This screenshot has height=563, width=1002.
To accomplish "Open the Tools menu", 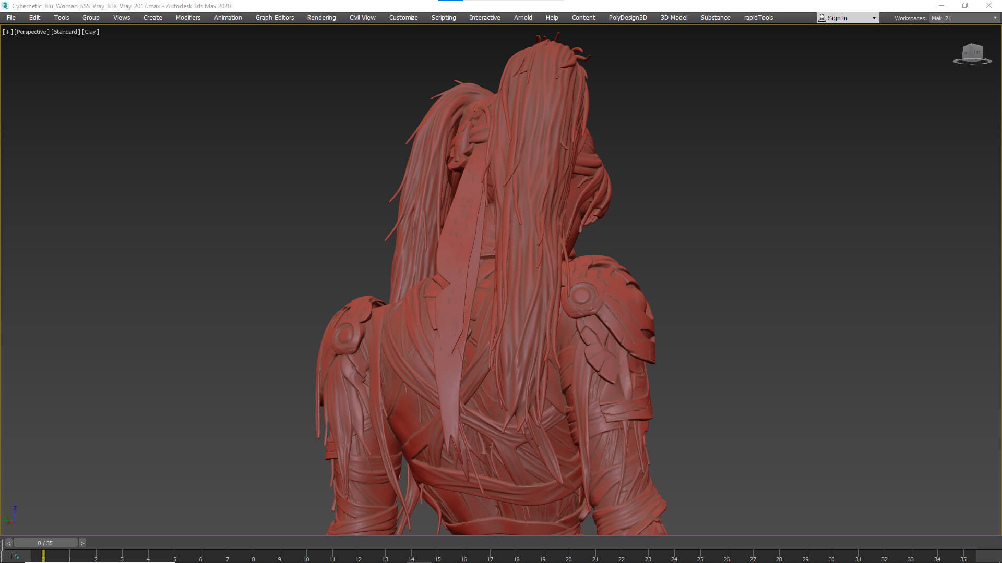I will click(62, 18).
